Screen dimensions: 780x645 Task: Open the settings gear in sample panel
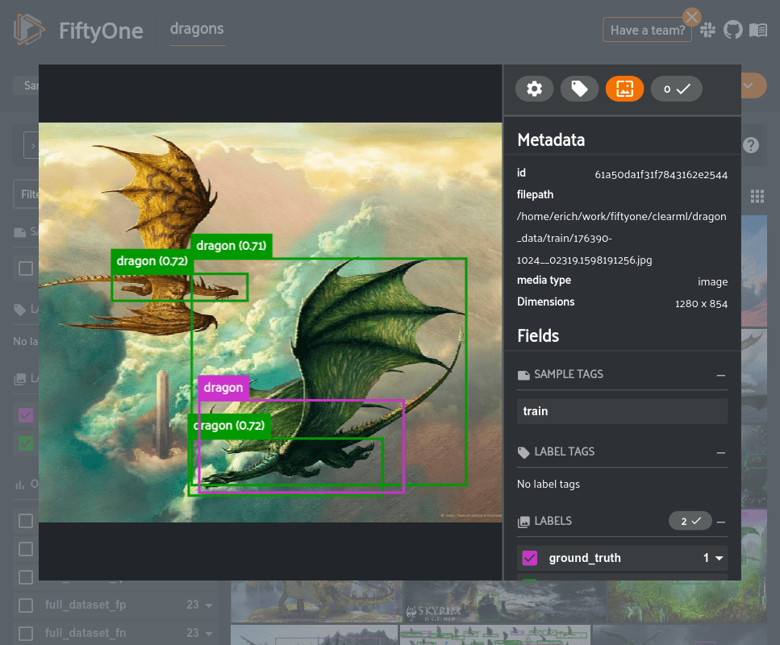pos(534,89)
